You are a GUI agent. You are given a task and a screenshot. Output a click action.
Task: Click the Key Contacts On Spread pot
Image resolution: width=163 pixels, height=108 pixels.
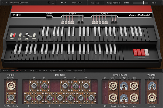(113, 86)
